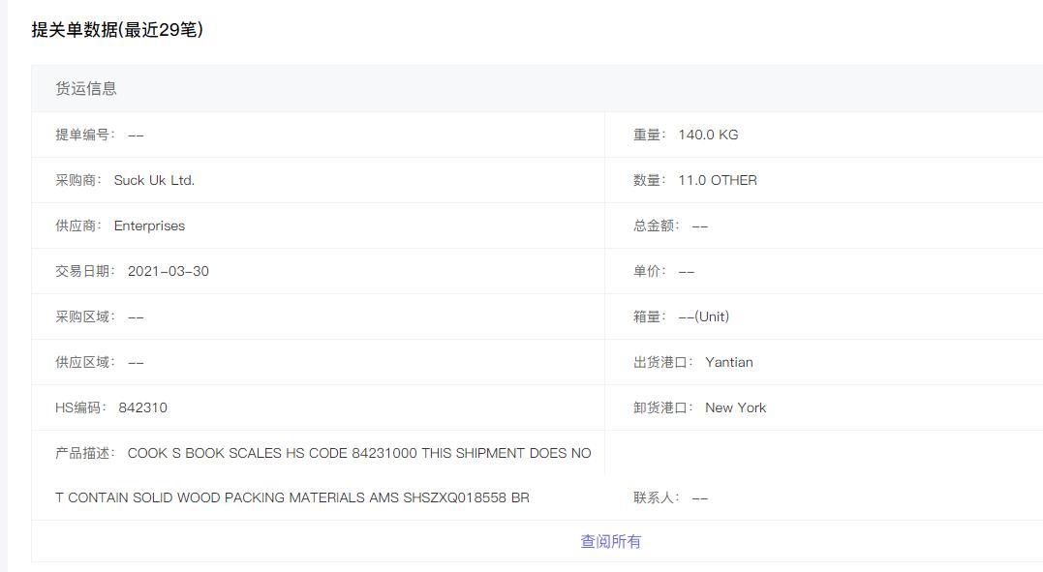Click the 供应区域 label
Image resolution: width=1043 pixels, height=572 pixels.
tap(85, 363)
